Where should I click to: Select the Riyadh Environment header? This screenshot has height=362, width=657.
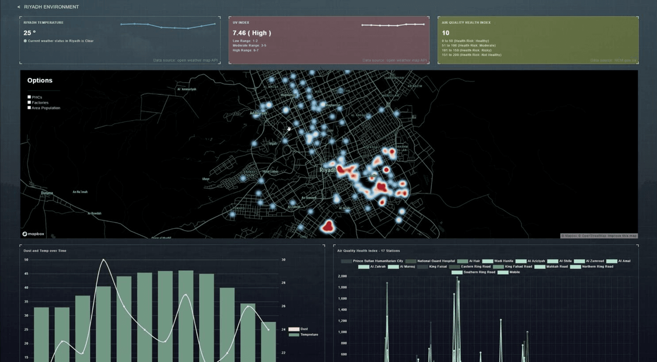click(51, 7)
